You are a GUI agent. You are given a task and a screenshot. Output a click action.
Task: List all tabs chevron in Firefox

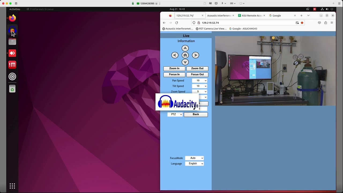[308, 16]
